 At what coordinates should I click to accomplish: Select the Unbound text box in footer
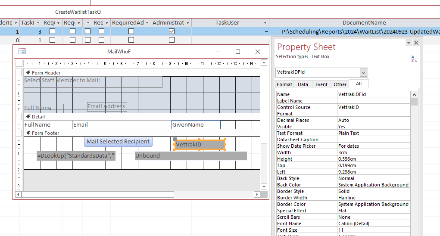point(191,156)
